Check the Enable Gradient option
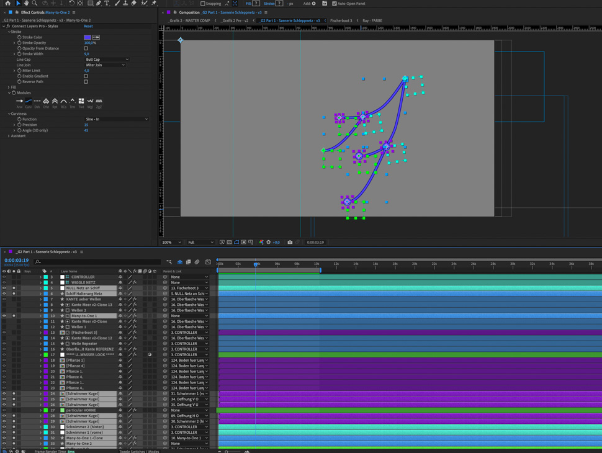This screenshot has height=453, width=602. pos(86,76)
